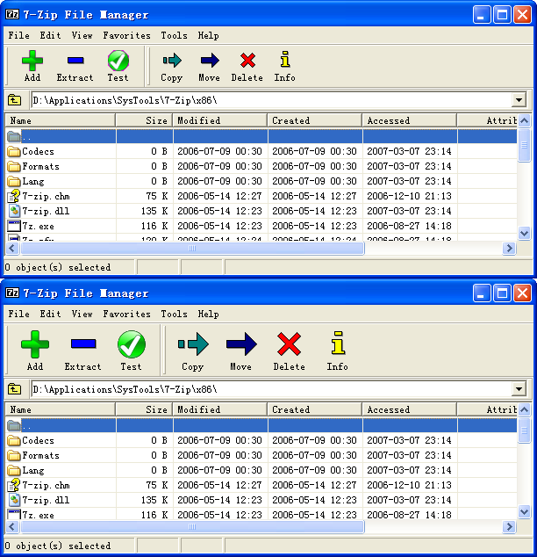Click scroll right arrow in top window

coord(509,248)
